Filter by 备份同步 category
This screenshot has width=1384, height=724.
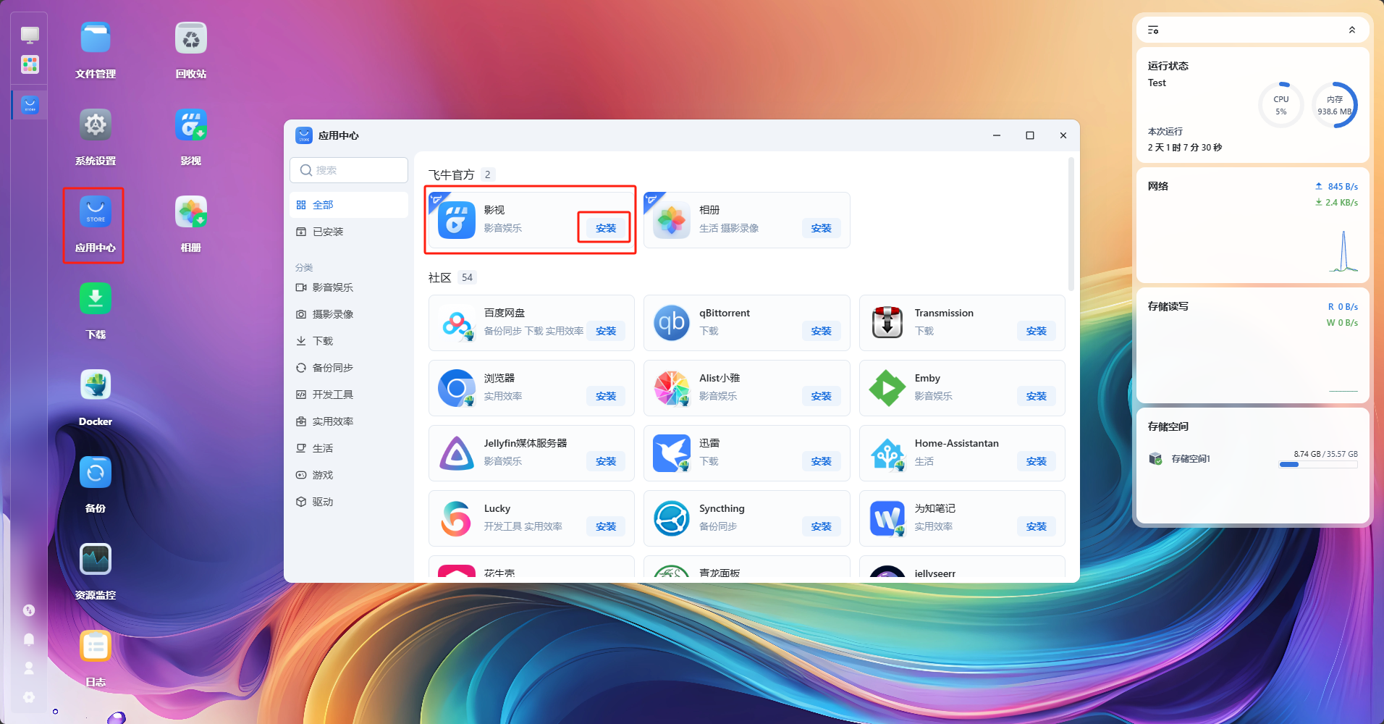click(x=349, y=368)
